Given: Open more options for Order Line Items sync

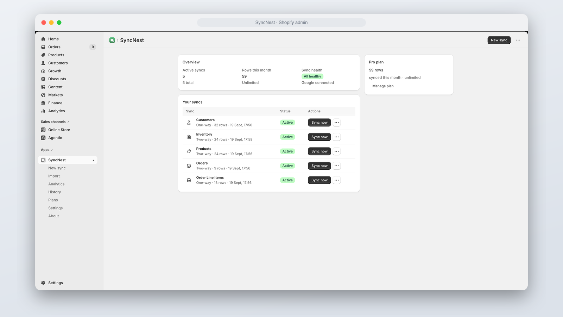Looking at the screenshot, I should 337,180.
